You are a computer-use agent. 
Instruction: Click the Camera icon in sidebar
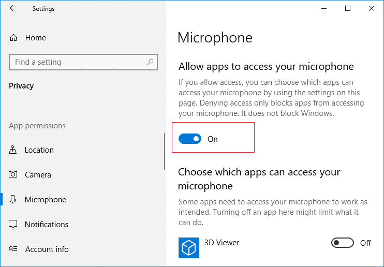pyautogui.click(x=13, y=174)
